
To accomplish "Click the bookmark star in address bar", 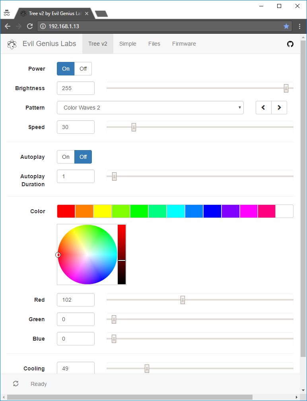I will pos(286,26).
